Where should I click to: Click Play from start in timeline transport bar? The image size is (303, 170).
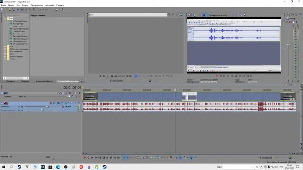pos(92,158)
